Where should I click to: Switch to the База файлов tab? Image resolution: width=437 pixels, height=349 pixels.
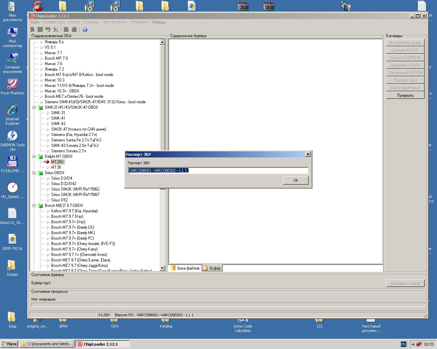tap(185, 268)
